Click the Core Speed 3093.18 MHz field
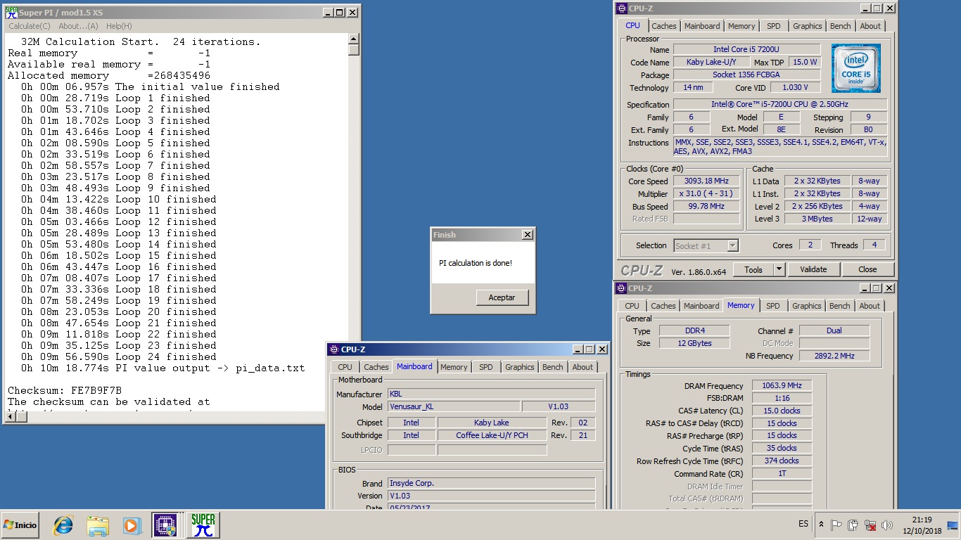Viewport: 961px width, 540px height. (706, 181)
